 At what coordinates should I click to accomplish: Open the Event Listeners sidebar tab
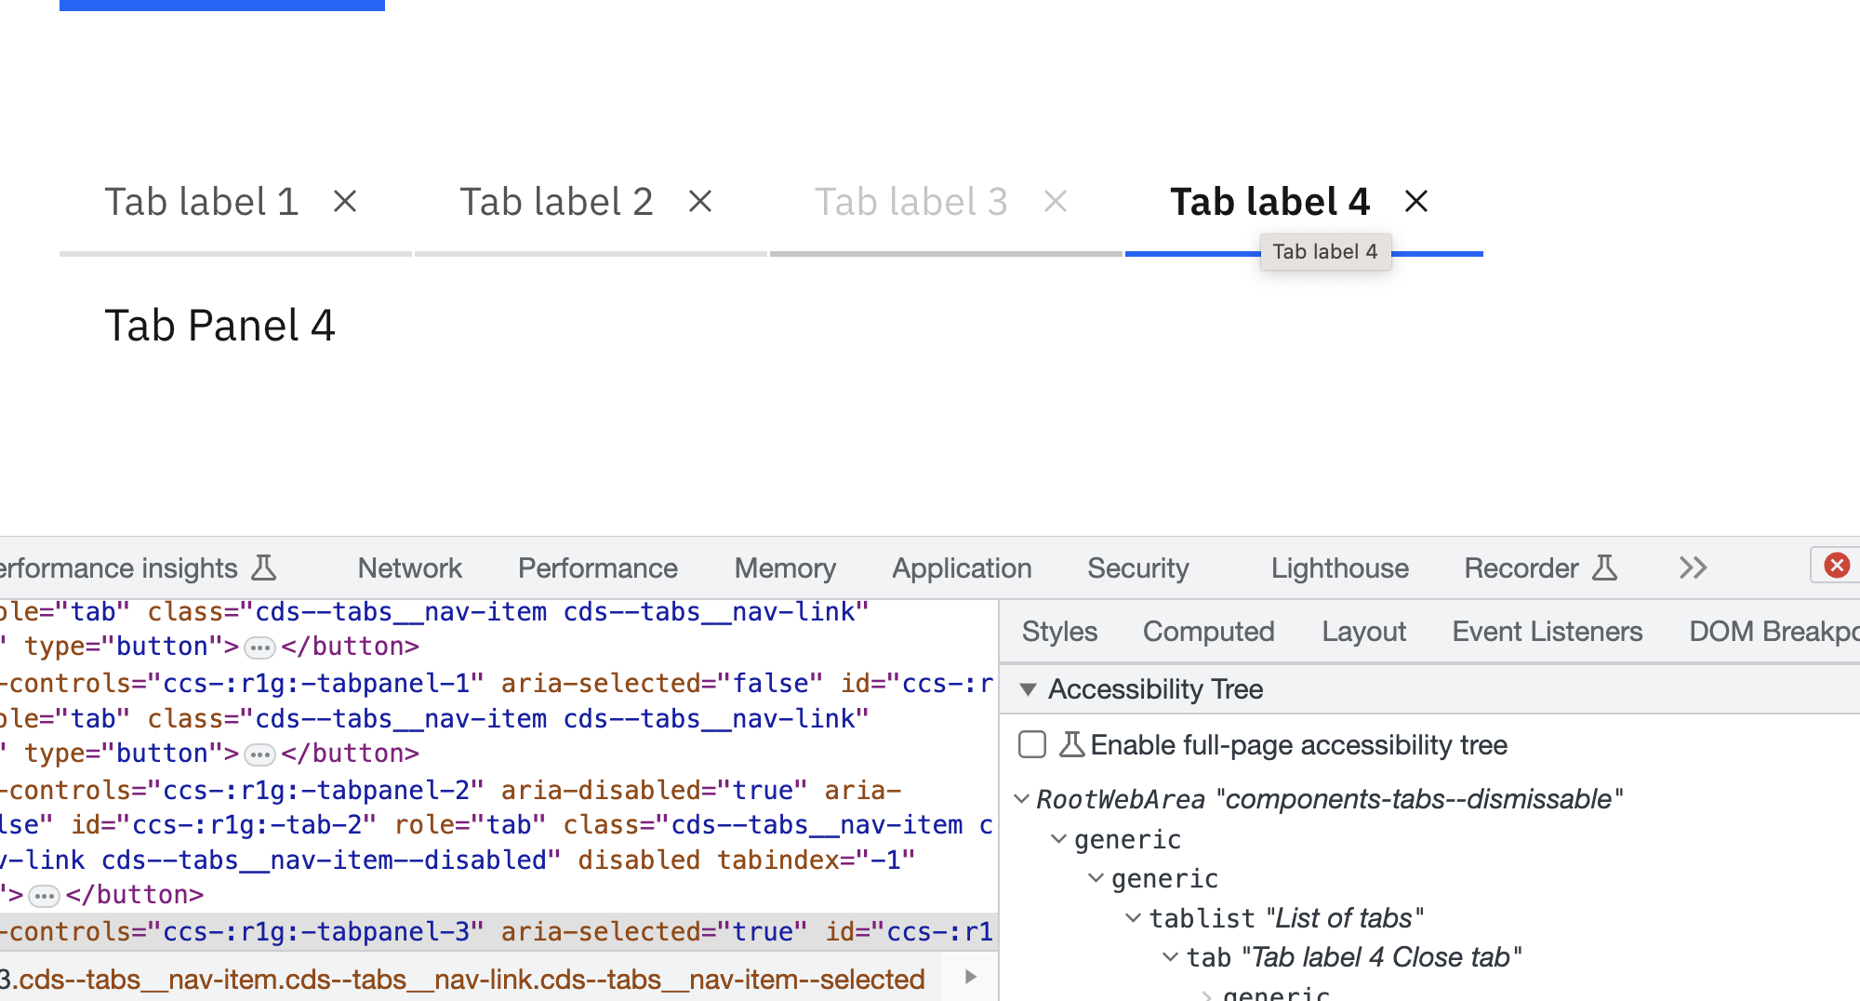(x=1548, y=632)
